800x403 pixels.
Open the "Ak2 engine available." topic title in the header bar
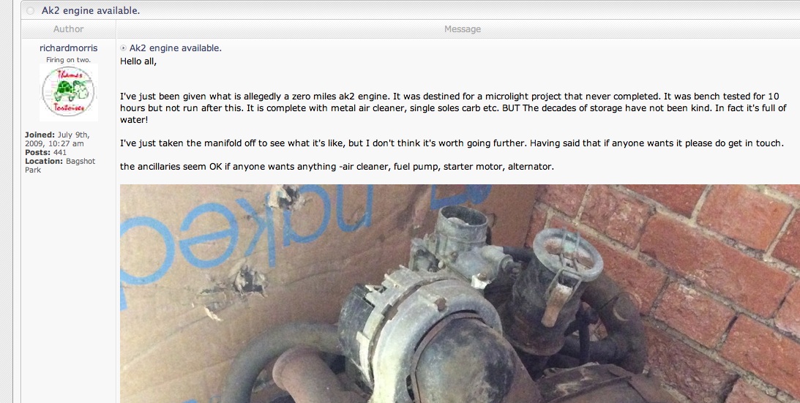click(x=91, y=10)
